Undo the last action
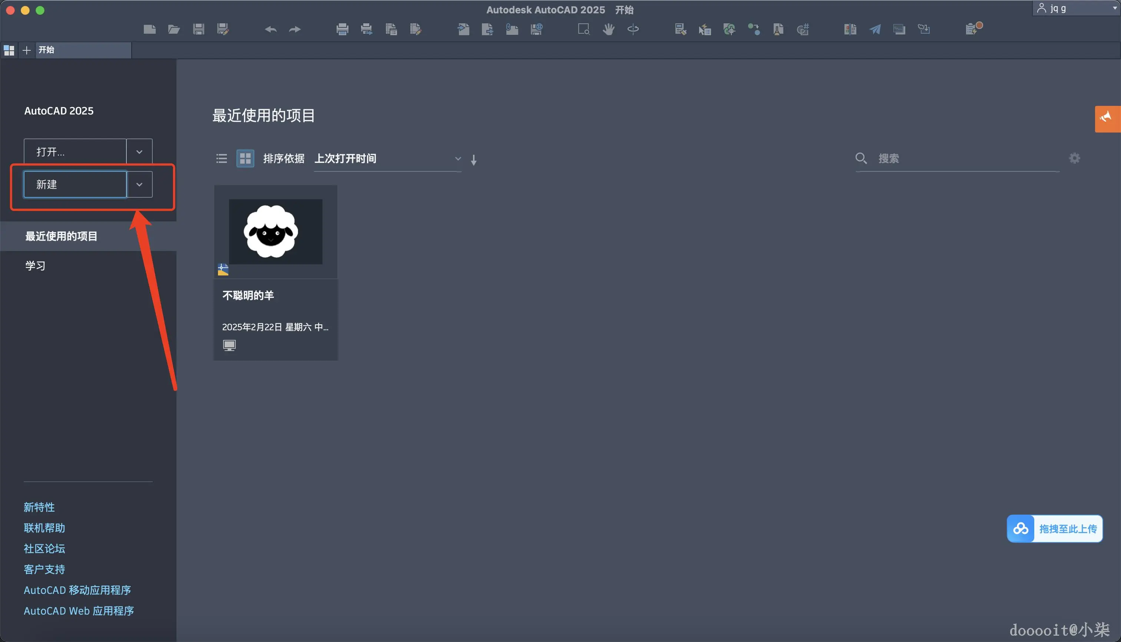 click(270, 29)
